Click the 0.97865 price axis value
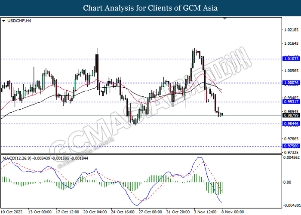Image resolution: width=301 pixels, height=215 pixels. (x=292, y=139)
